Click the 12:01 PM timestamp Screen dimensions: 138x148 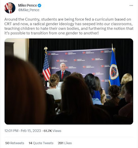(11, 131)
